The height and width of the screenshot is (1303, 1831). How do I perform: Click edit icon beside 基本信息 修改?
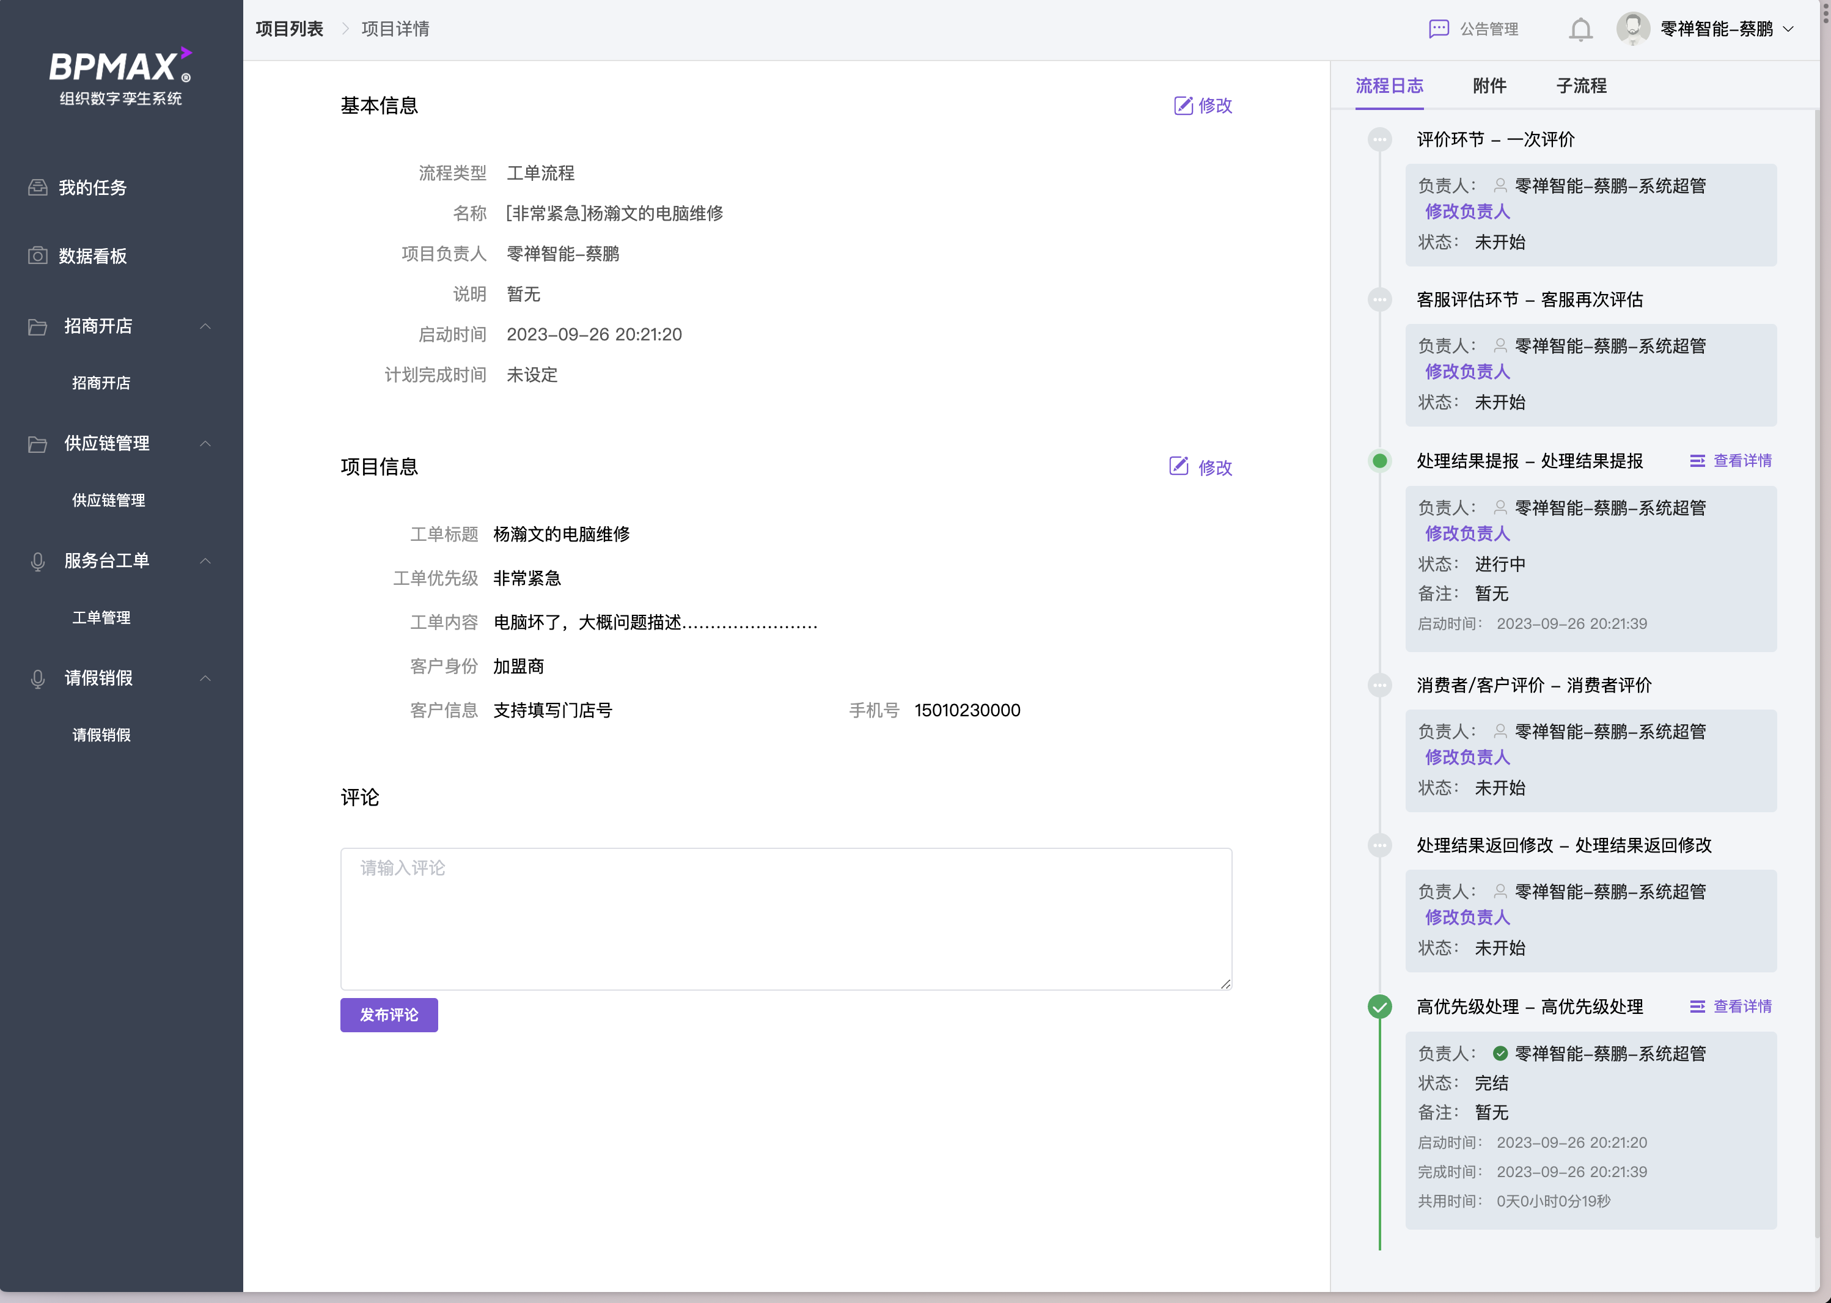pos(1183,106)
